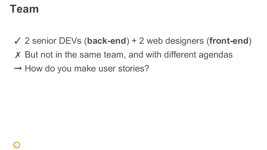Click the plus sign between role groups

tap(134, 41)
